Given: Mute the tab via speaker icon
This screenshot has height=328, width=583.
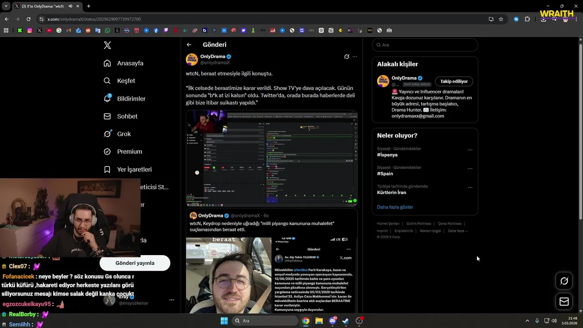Looking at the screenshot, I should pyautogui.click(x=71, y=6).
